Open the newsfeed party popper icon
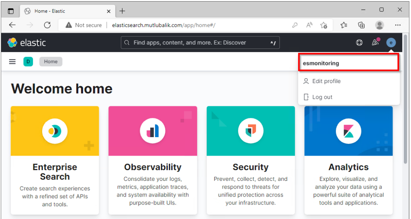 (375, 43)
